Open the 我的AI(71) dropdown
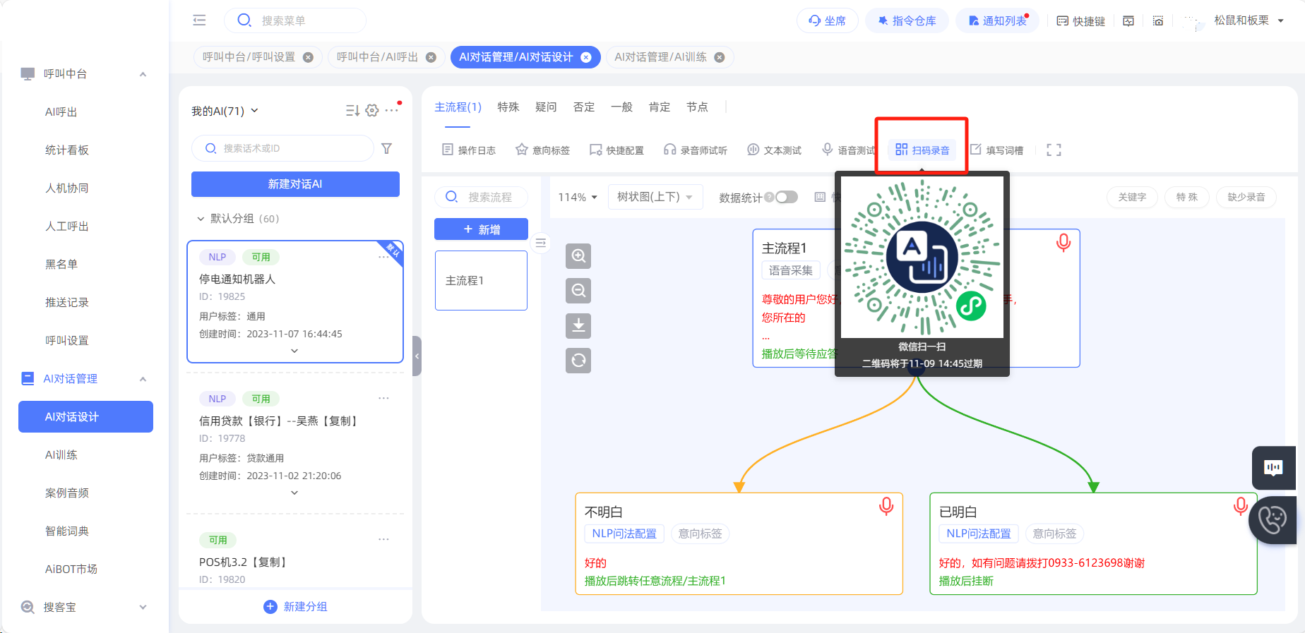The image size is (1305, 633). point(225,111)
